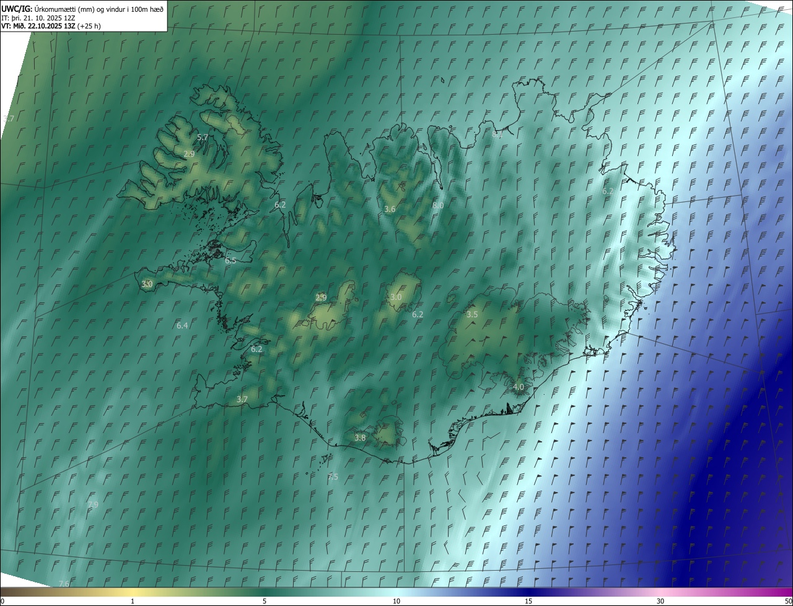
Task: Select the 30 tick on the color scale
Action: click(x=660, y=601)
